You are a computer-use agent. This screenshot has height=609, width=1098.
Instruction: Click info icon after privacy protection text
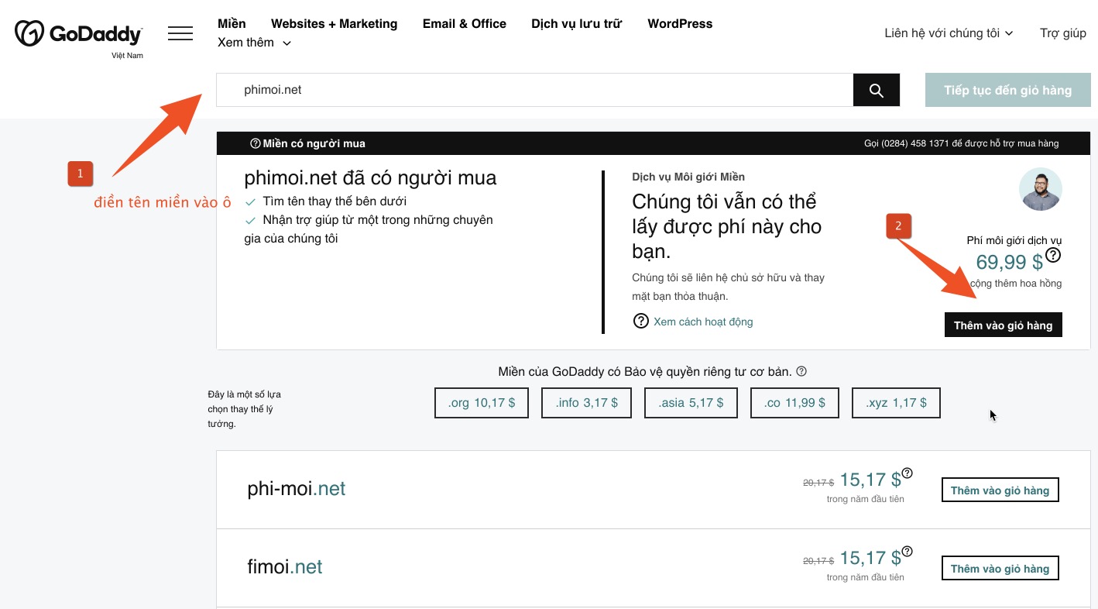point(801,372)
